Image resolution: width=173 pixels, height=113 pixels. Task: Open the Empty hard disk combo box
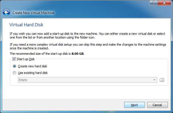[87, 80]
